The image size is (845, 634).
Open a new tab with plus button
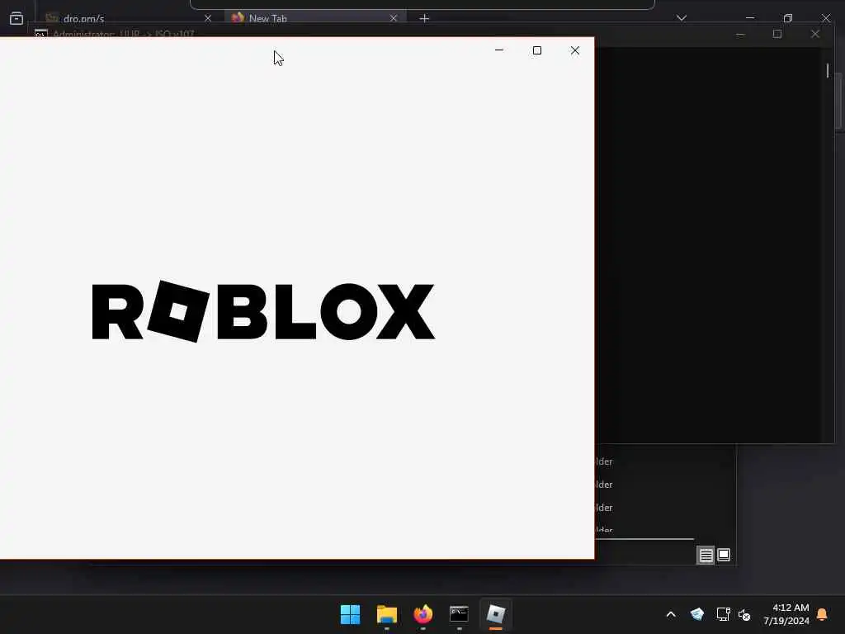tap(424, 18)
